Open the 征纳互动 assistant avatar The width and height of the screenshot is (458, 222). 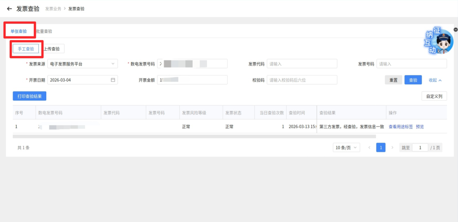[x=439, y=41]
